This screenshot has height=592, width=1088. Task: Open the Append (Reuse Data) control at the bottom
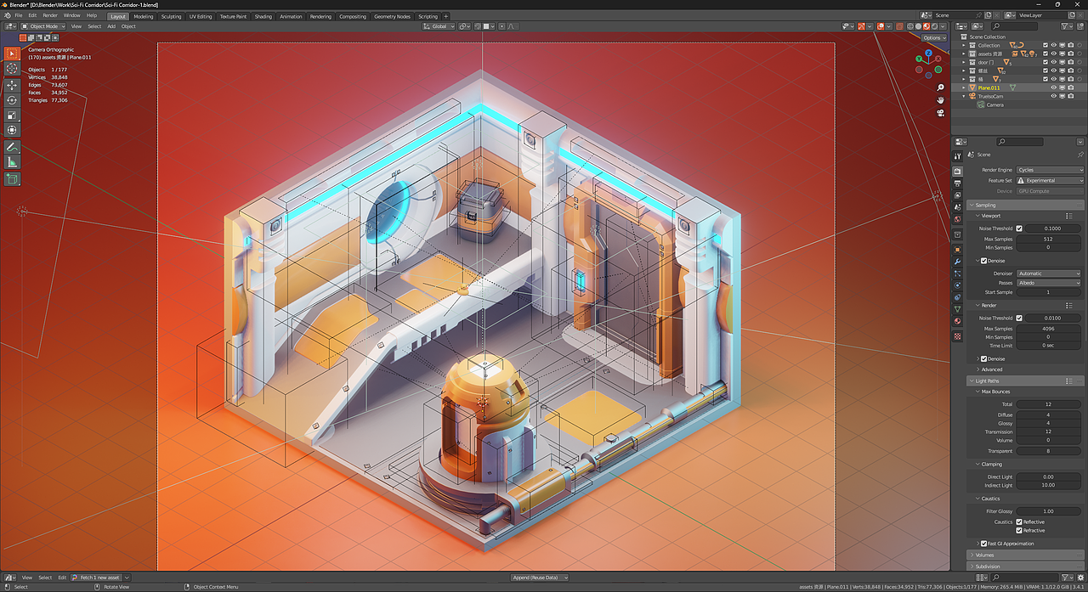pos(539,577)
